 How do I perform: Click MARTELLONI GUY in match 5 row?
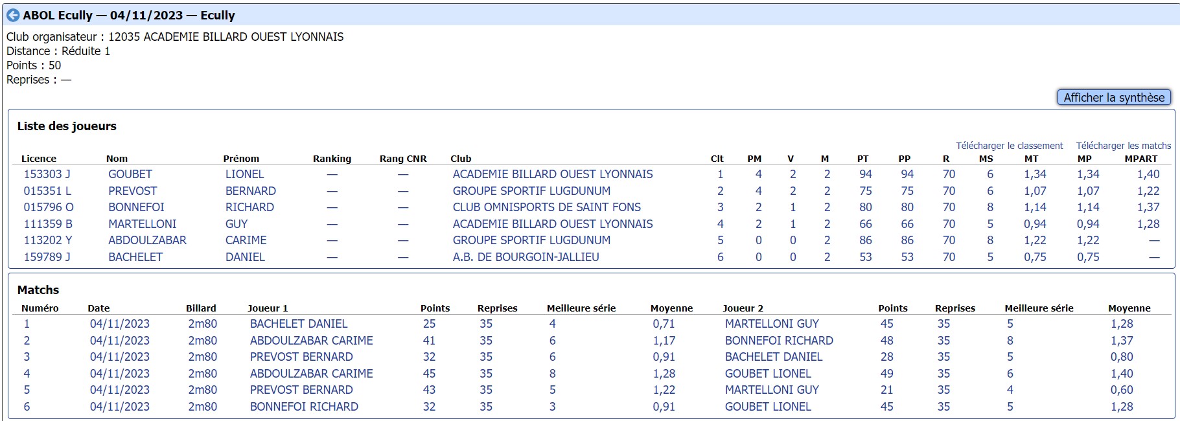point(772,390)
